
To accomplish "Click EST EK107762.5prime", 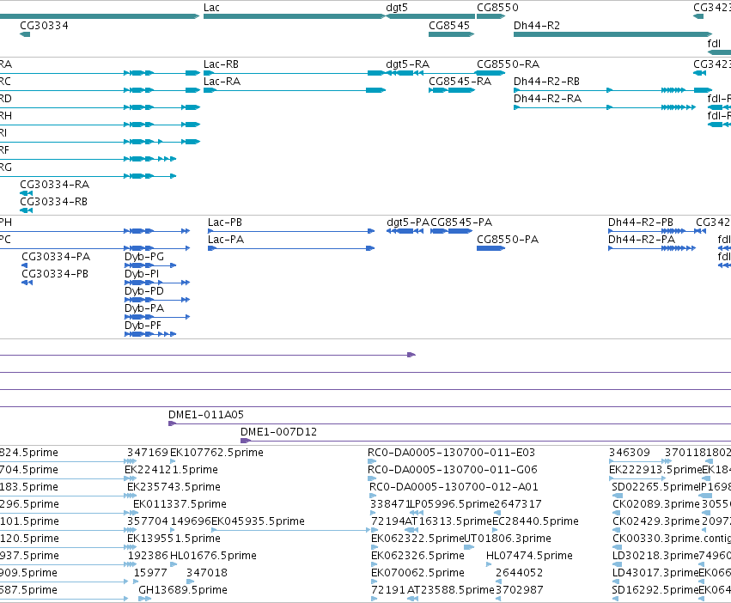I will [x=216, y=453].
